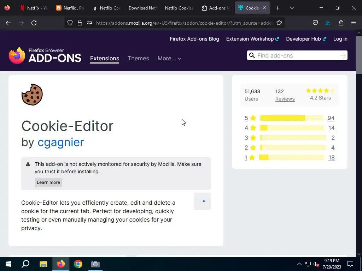
Task: Open Google Chrome from taskbar
Action: tap(78, 264)
